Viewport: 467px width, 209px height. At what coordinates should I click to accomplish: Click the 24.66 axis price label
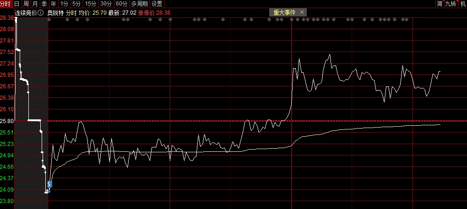(x=7, y=167)
